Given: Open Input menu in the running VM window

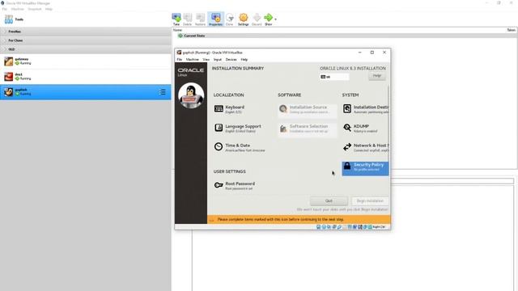Looking at the screenshot, I should pos(218,59).
